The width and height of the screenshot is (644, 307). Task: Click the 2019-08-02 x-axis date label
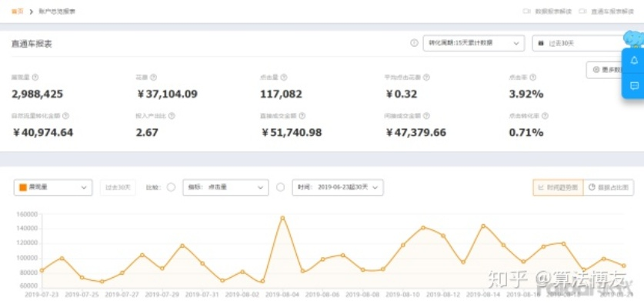coord(242,294)
